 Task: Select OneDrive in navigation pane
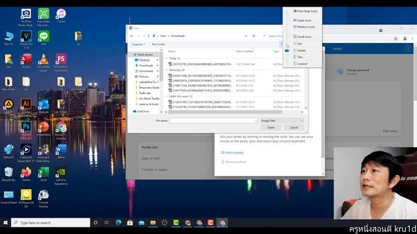(x=143, y=111)
